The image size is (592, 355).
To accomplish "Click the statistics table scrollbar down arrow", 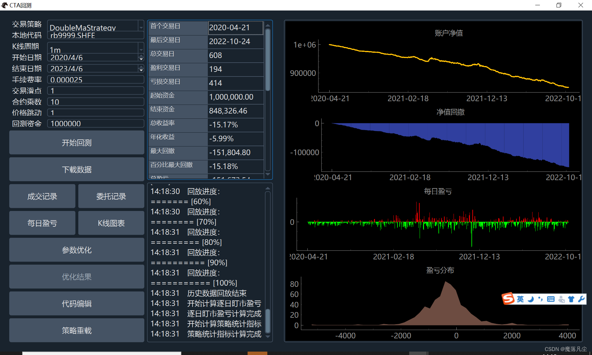I will point(268,175).
